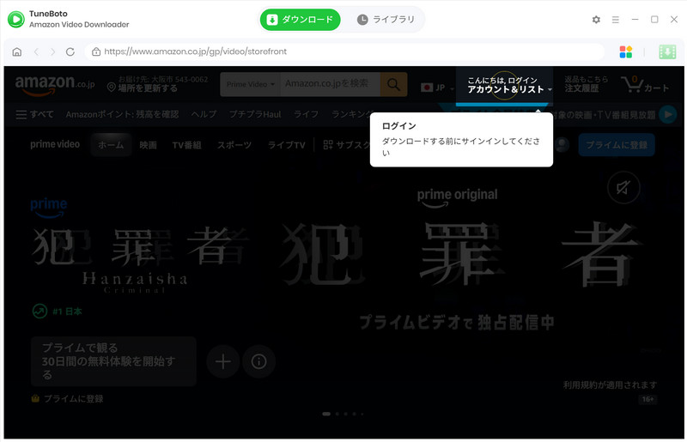Viewport: 687px width, 442px height.
Task: Open the JP language selector
Action: point(437,88)
